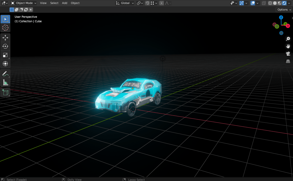Image resolution: width=293 pixels, height=181 pixels.
Task: Toggle camera view button
Action: pos(288,54)
